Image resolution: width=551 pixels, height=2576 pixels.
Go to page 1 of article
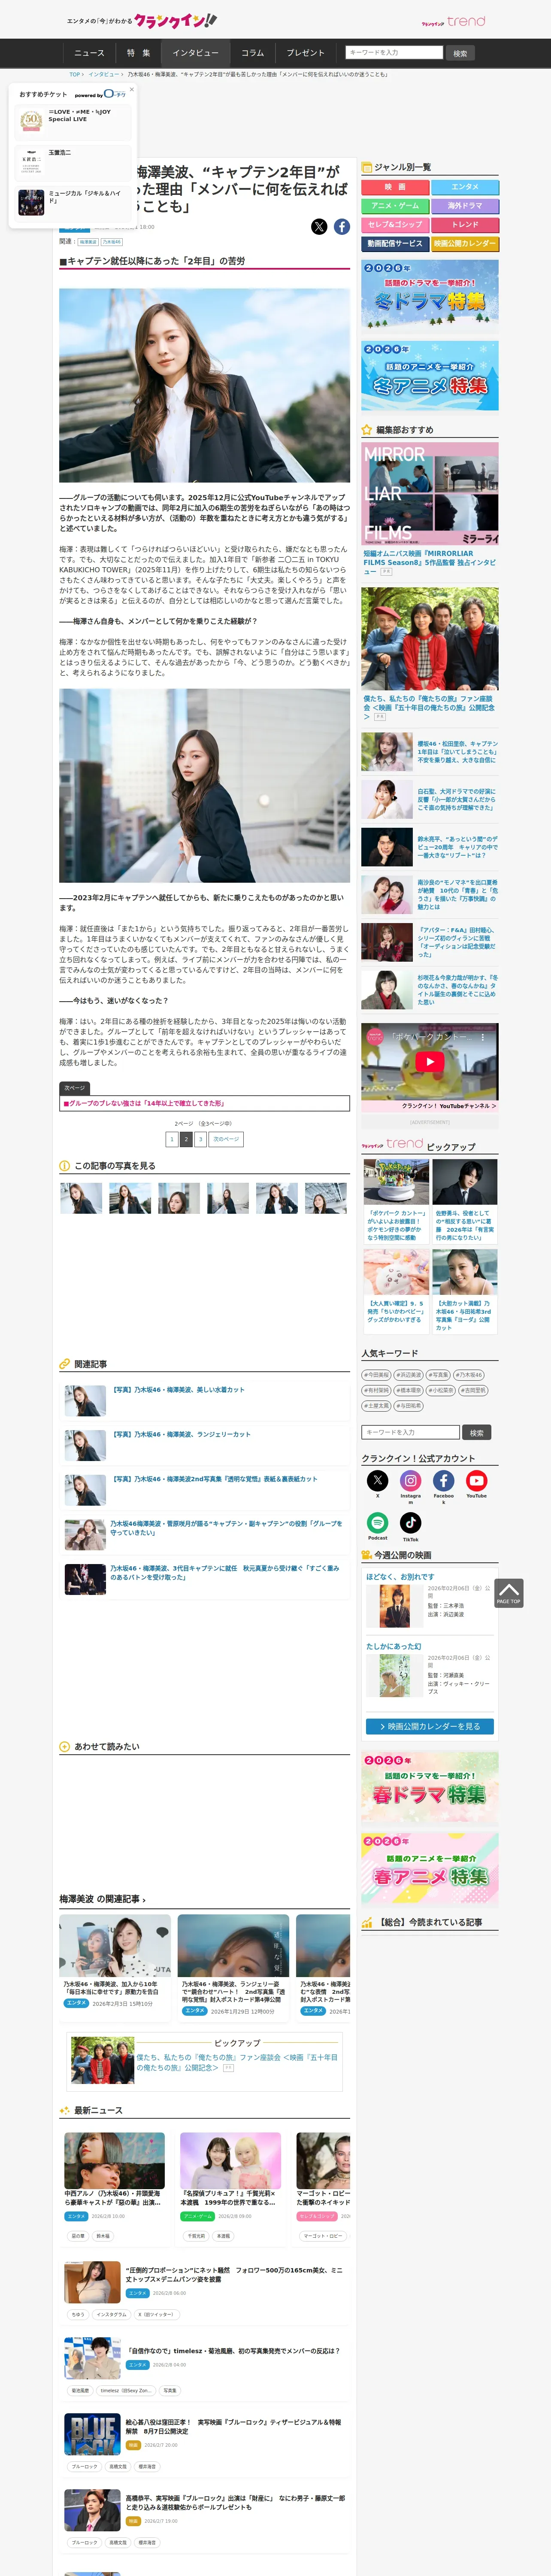(x=172, y=1139)
